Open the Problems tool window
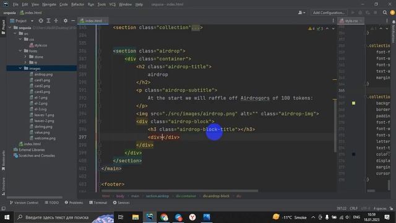This screenshot has width=396, height=223. [74, 203]
